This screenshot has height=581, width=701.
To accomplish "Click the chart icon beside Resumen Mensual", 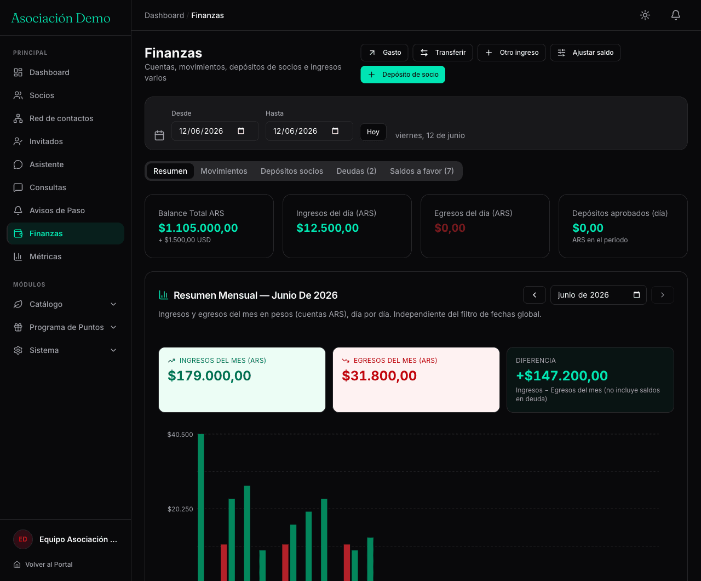I will (163, 295).
